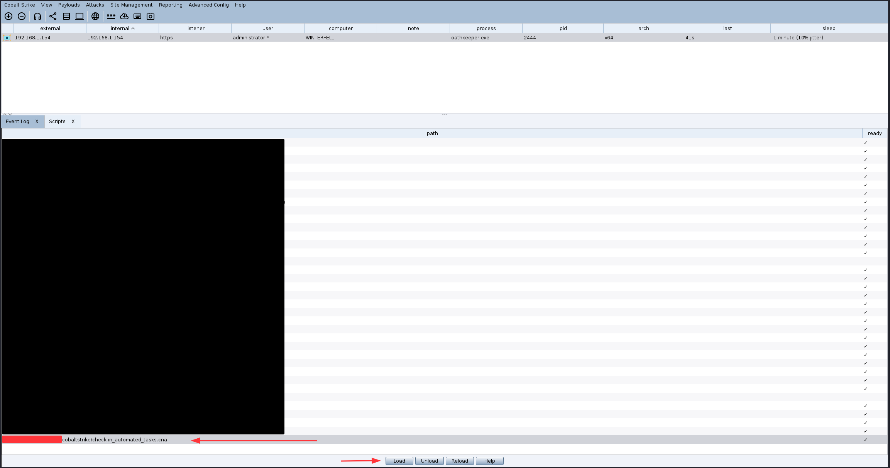Image resolution: width=890 pixels, height=468 pixels.
Task: Select the WINTERFELL beacon row
Action: tap(320, 37)
